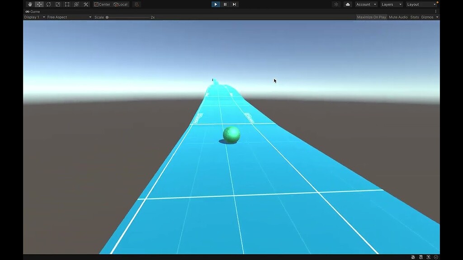The image size is (463, 260).
Task: Open the Layers menu
Action: point(392,4)
